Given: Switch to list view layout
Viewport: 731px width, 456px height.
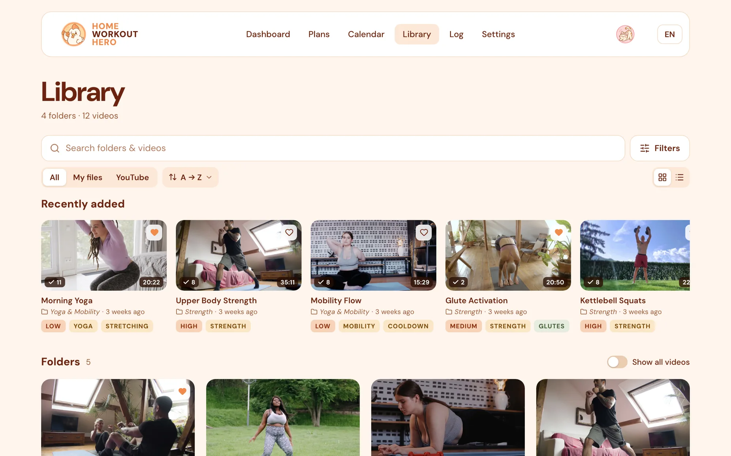Looking at the screenshot, I should [x=679, y=177].
